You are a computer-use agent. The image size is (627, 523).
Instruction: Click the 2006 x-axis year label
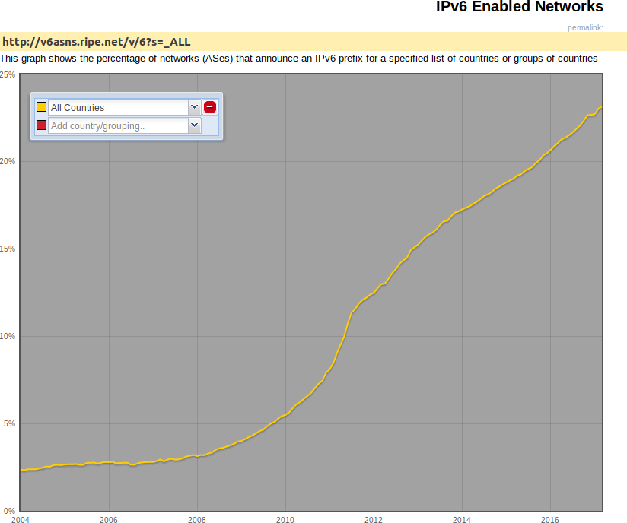click(109, 519)
